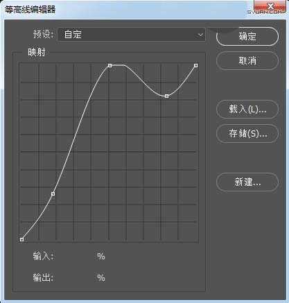Open the 预设 preset dropdown

131,35
